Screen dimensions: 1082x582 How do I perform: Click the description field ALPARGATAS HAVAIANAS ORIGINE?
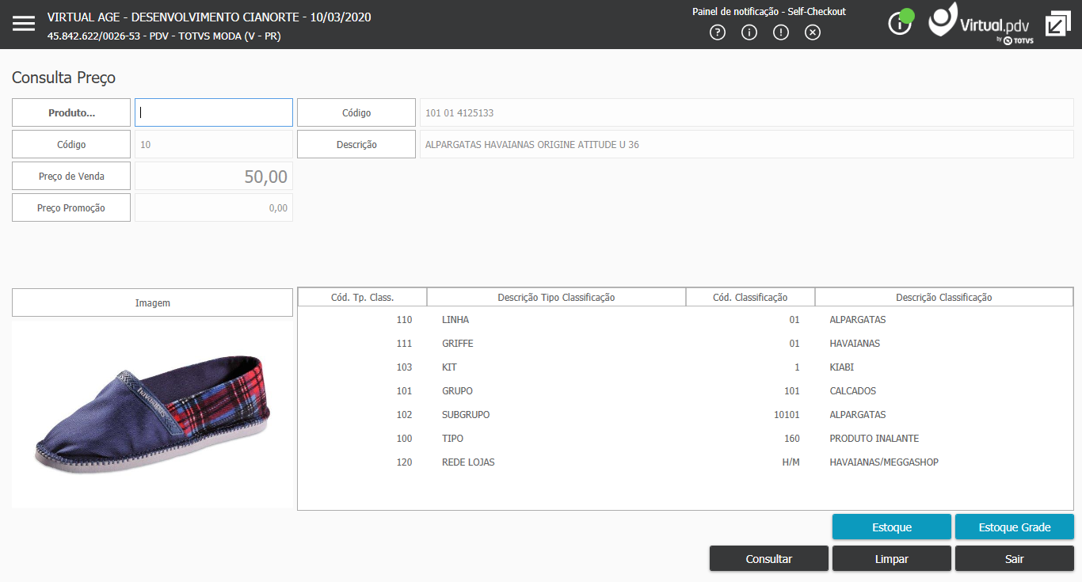(747, 144)
